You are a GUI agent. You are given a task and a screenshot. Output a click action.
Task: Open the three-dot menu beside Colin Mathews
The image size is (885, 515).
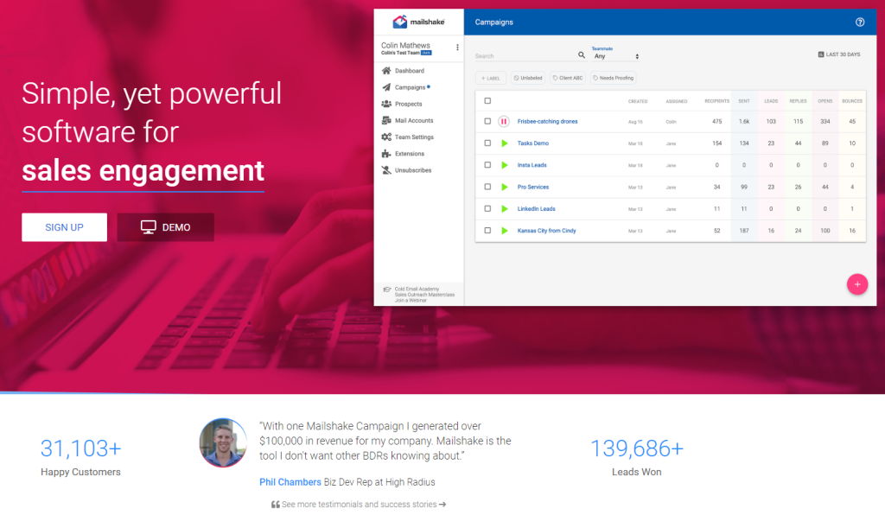coord(457,48)
